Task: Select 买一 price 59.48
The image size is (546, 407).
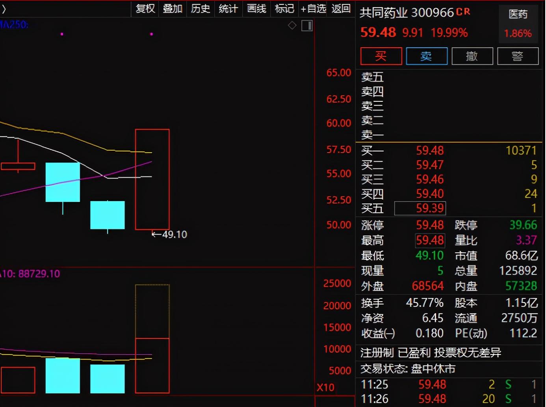Action: coord(430,150)
